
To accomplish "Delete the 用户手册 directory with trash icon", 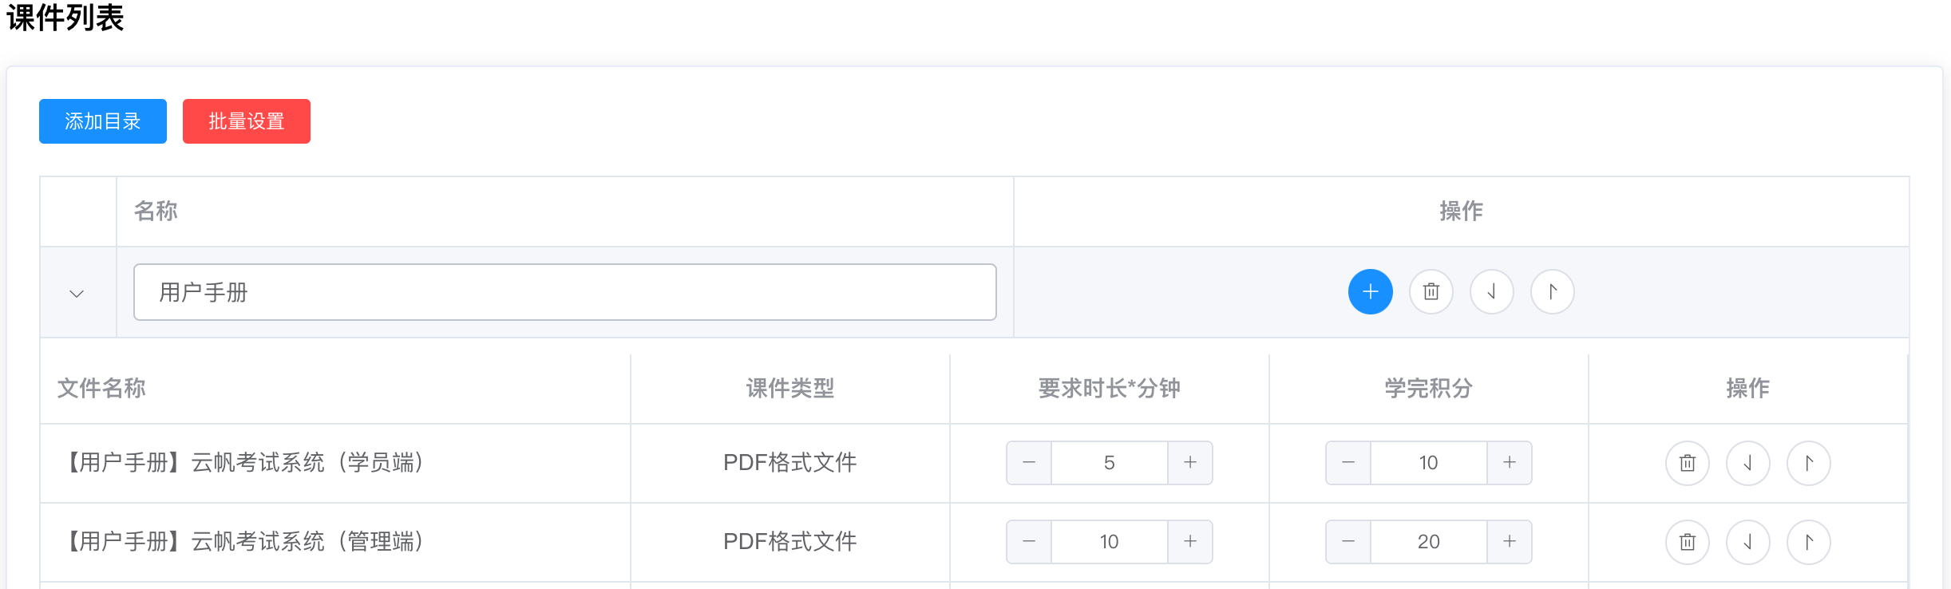I will click(x=1431, y=292).
